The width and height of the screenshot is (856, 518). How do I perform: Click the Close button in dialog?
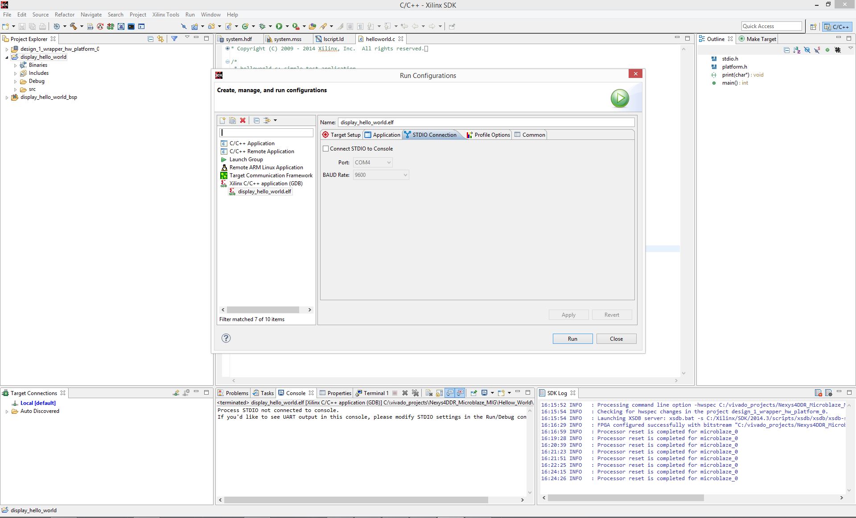pos(616,339)
